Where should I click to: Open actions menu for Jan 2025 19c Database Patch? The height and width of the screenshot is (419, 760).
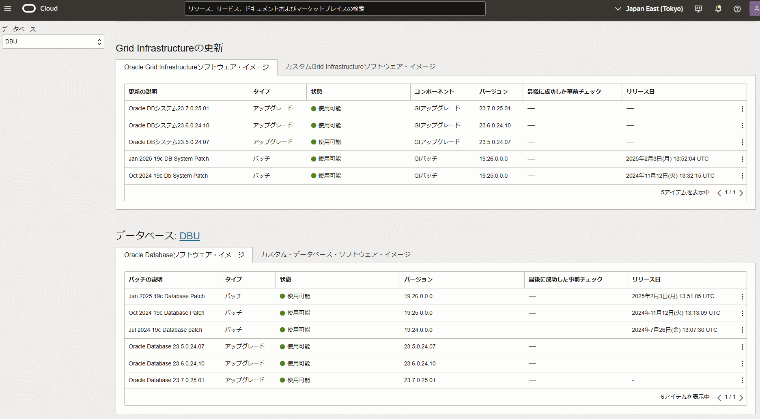[742, 297]
